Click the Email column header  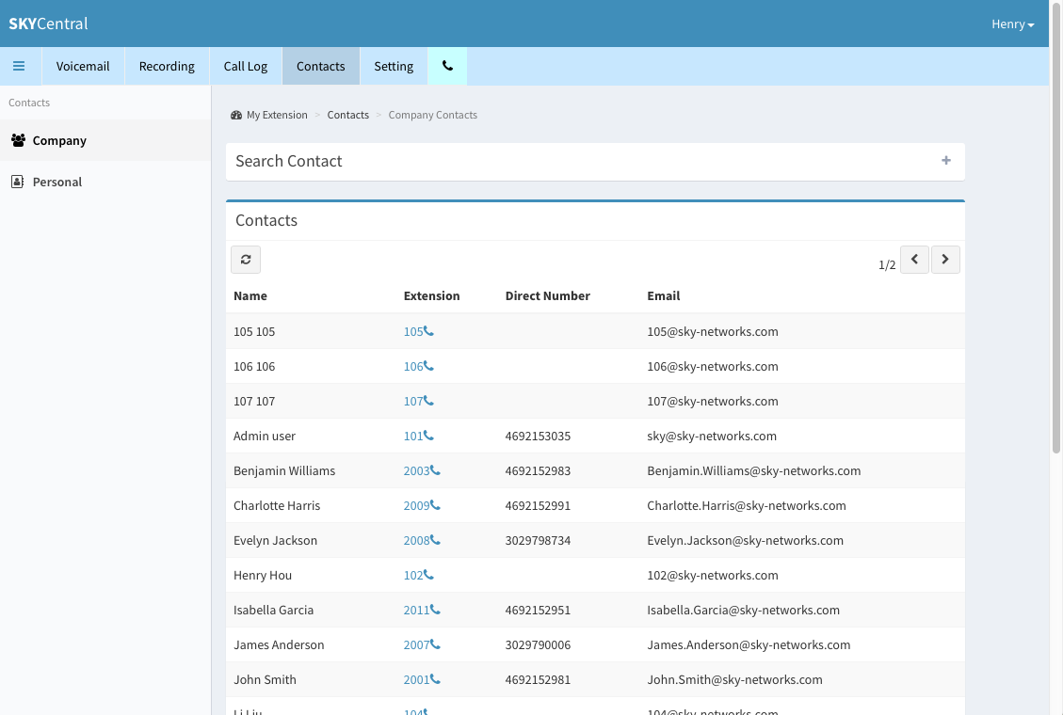[x=664, y=296]
